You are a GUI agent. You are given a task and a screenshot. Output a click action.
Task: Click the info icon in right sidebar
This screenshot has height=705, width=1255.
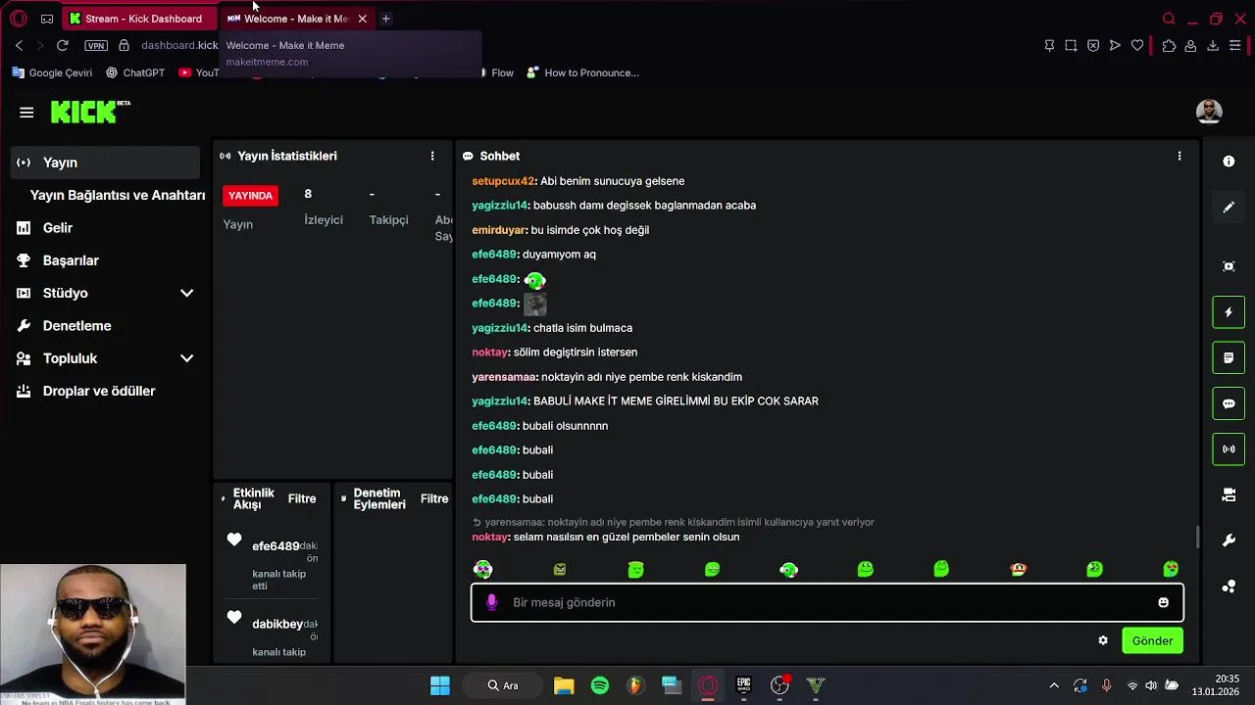tap(1229, 162)
